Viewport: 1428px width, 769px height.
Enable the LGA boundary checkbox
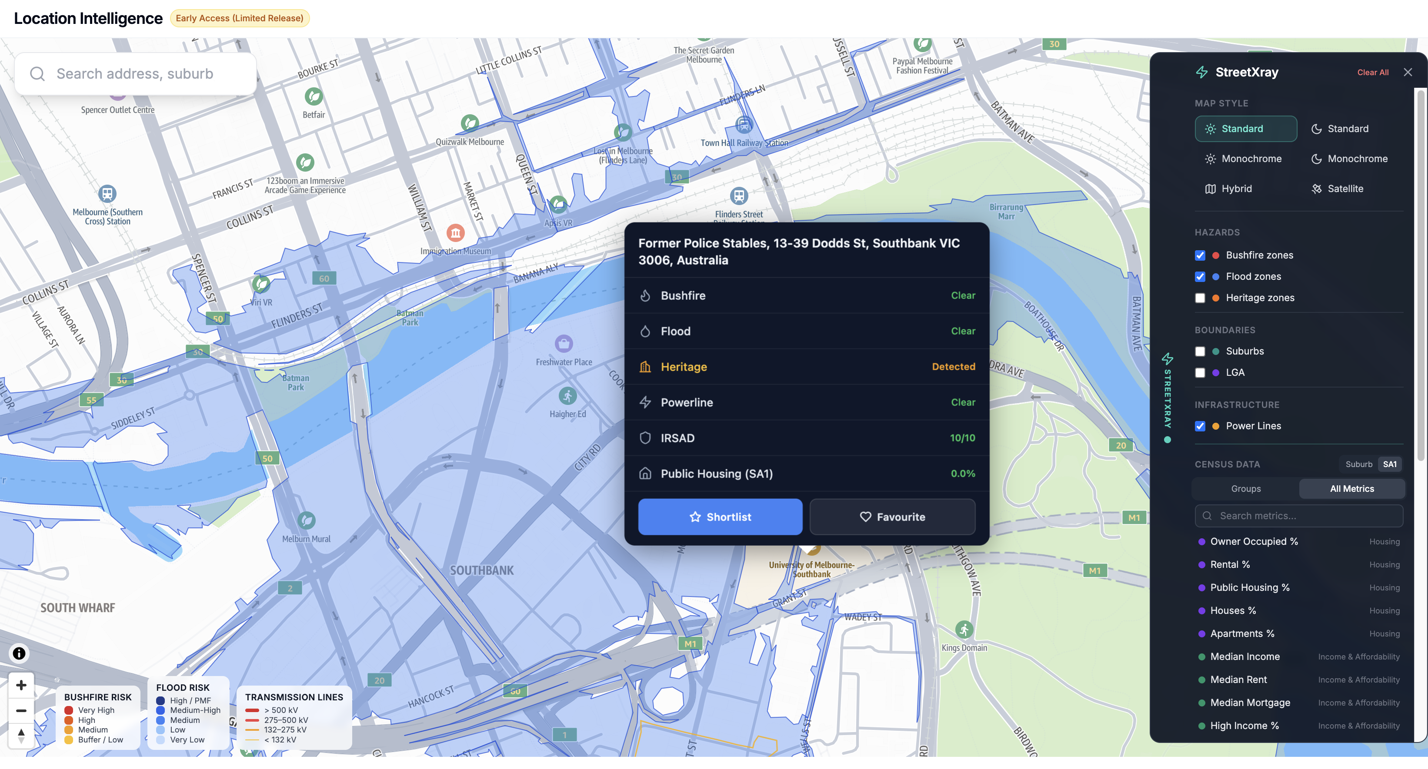pos(1200,373)
